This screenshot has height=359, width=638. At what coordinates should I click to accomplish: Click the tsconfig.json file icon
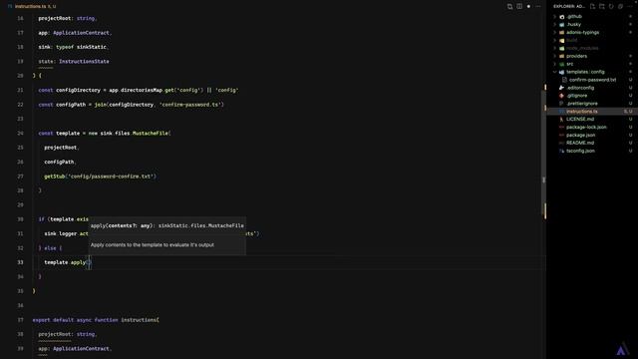(x=562, y=151)
